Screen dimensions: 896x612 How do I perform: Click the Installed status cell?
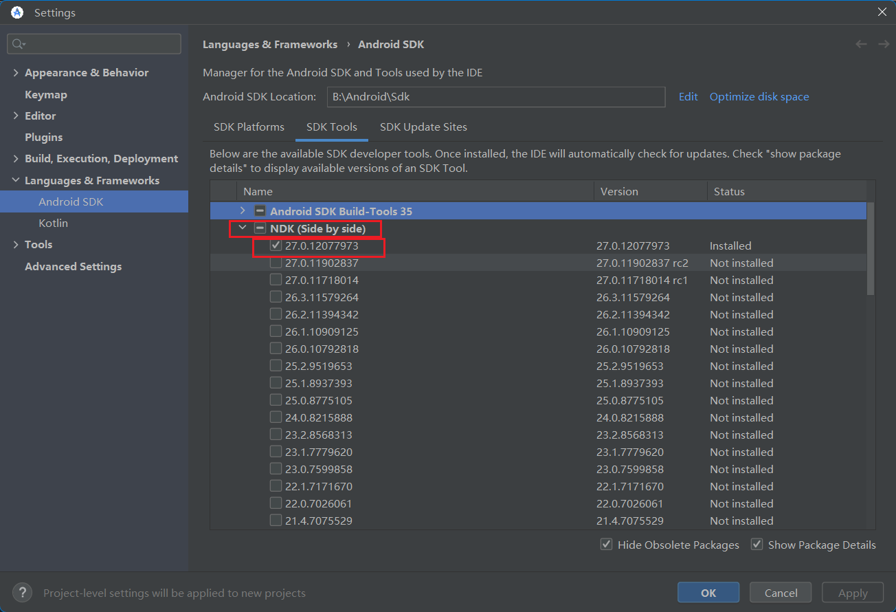pyautogui.click(x=730, y=246)
